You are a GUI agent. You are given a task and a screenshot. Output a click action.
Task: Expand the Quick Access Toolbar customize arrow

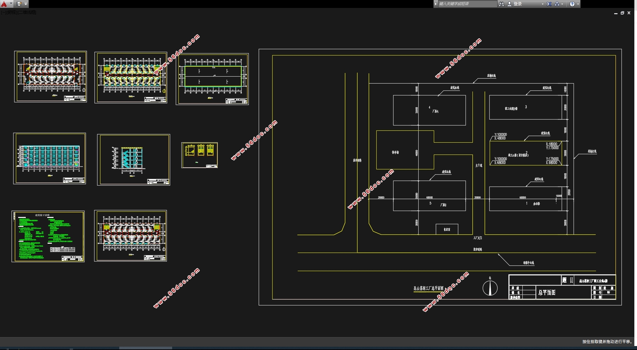tap(26, 4)
